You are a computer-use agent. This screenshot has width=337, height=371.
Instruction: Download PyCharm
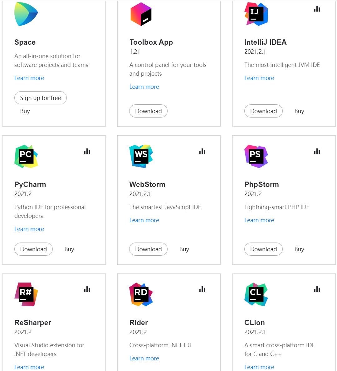(x=33, y=249)
